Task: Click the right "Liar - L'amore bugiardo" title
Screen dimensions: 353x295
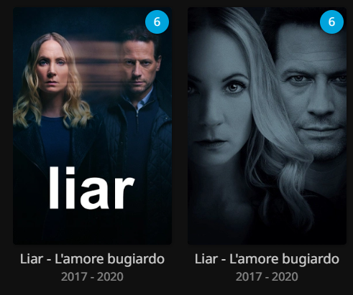Action: [267, 259]
